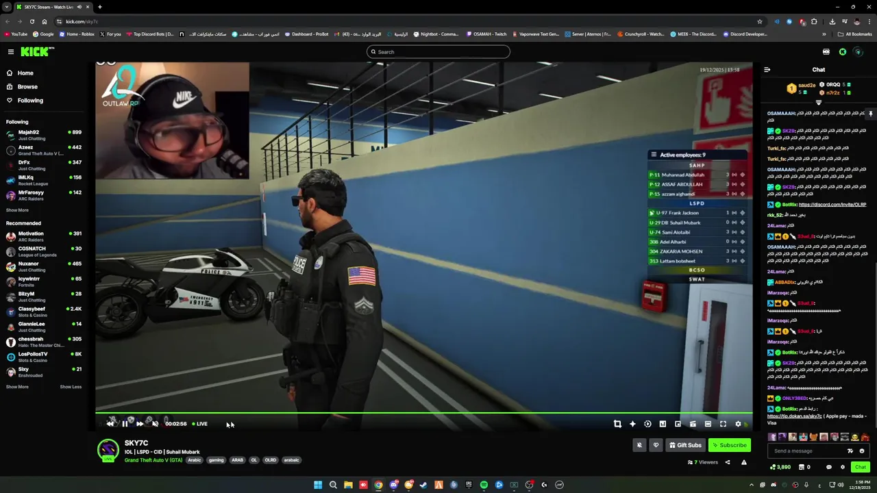Collapse the chat panel
877x493 pixels.
(x=767, y=70)
